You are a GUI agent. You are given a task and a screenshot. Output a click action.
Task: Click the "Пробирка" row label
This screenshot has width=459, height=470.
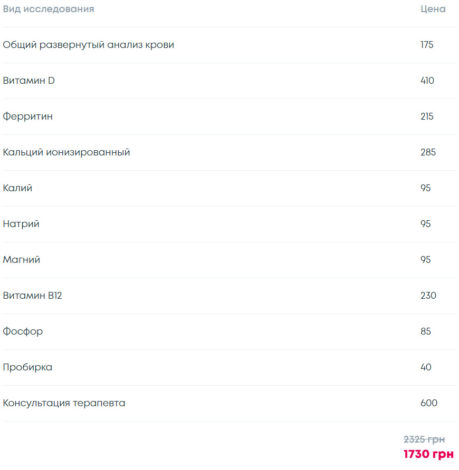(x=27, y=367)
